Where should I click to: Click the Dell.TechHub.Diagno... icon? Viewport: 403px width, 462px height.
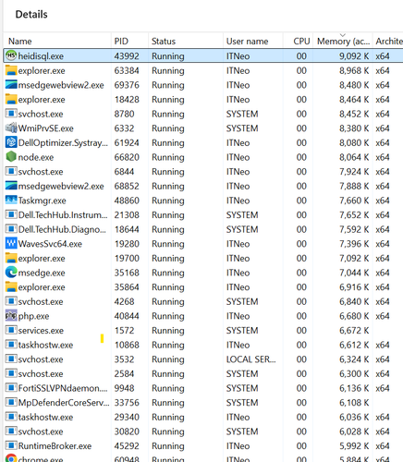coord(11,229)
